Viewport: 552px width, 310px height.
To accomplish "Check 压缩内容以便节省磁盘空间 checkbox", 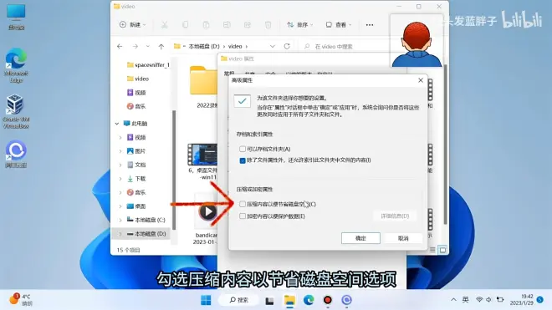I will (x=243, y=204).
